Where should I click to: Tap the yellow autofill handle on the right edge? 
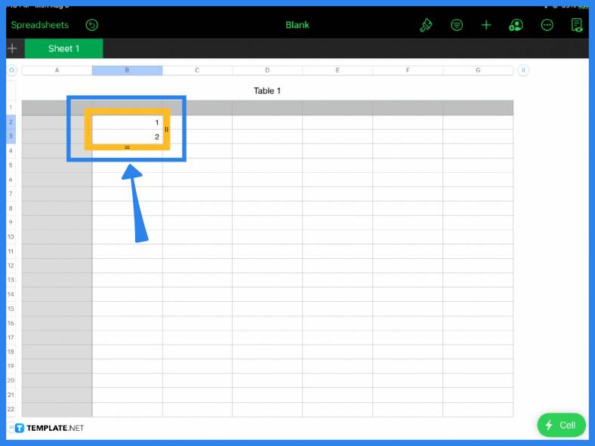(166, 129)
